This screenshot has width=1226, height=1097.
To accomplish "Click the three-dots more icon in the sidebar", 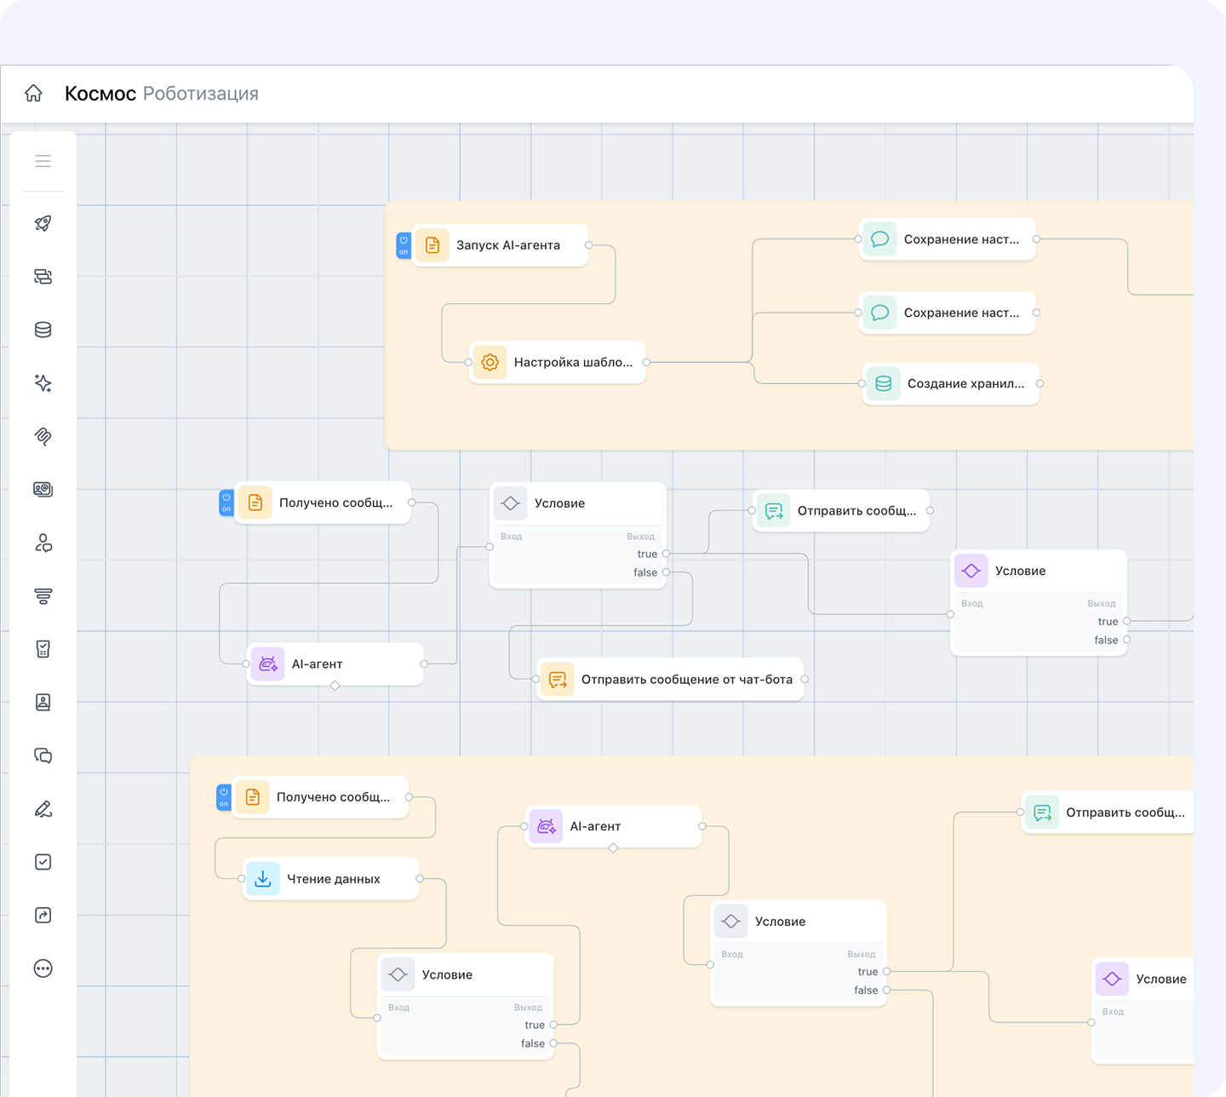I will click(43, 968).
